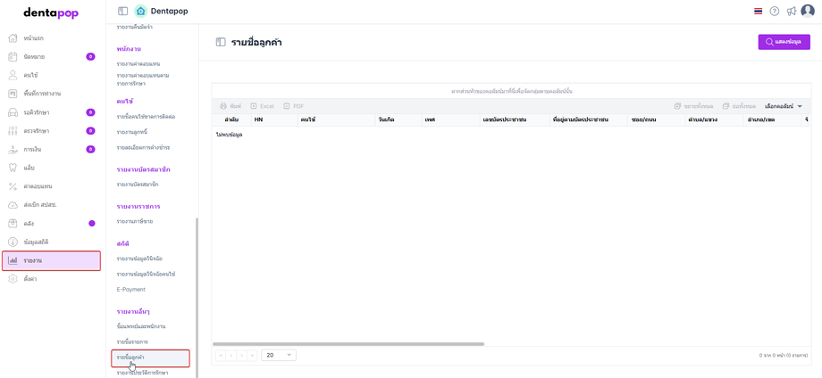The width and height of the screenshot is (822, 378).
Task: Sort by the HN column header
Action: click(x=273, y=119)
